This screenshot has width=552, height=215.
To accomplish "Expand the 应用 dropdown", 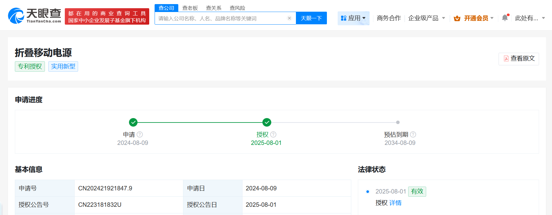I will (x=353, y=18).
